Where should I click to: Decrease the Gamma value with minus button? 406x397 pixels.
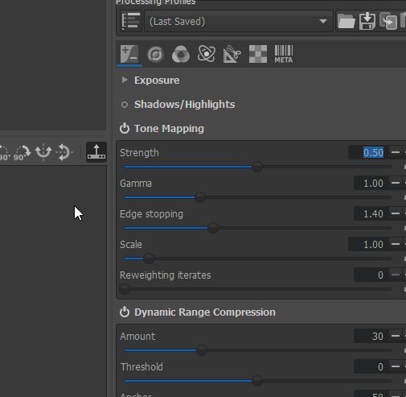click(396, 183)
